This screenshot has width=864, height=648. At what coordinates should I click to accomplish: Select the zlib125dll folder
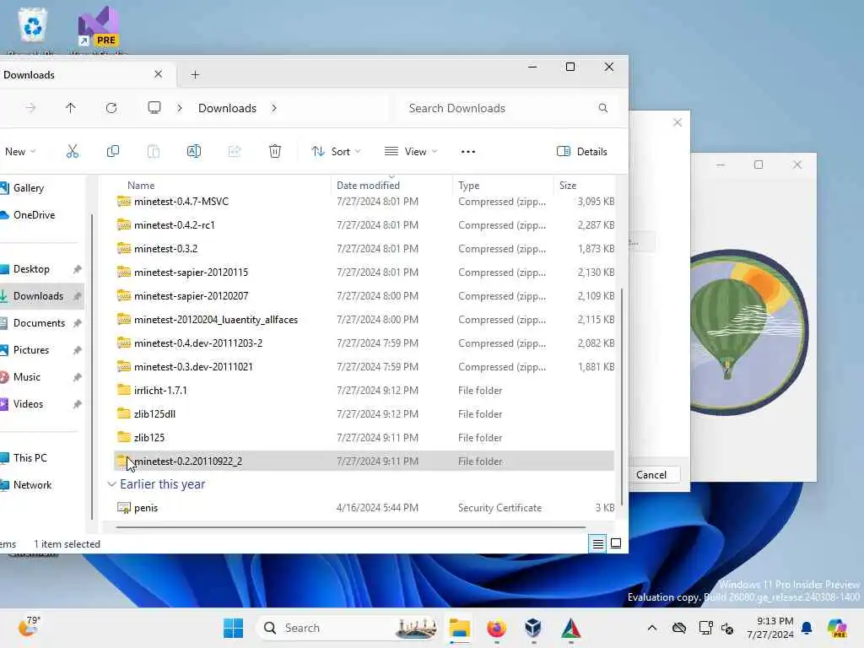364,413
